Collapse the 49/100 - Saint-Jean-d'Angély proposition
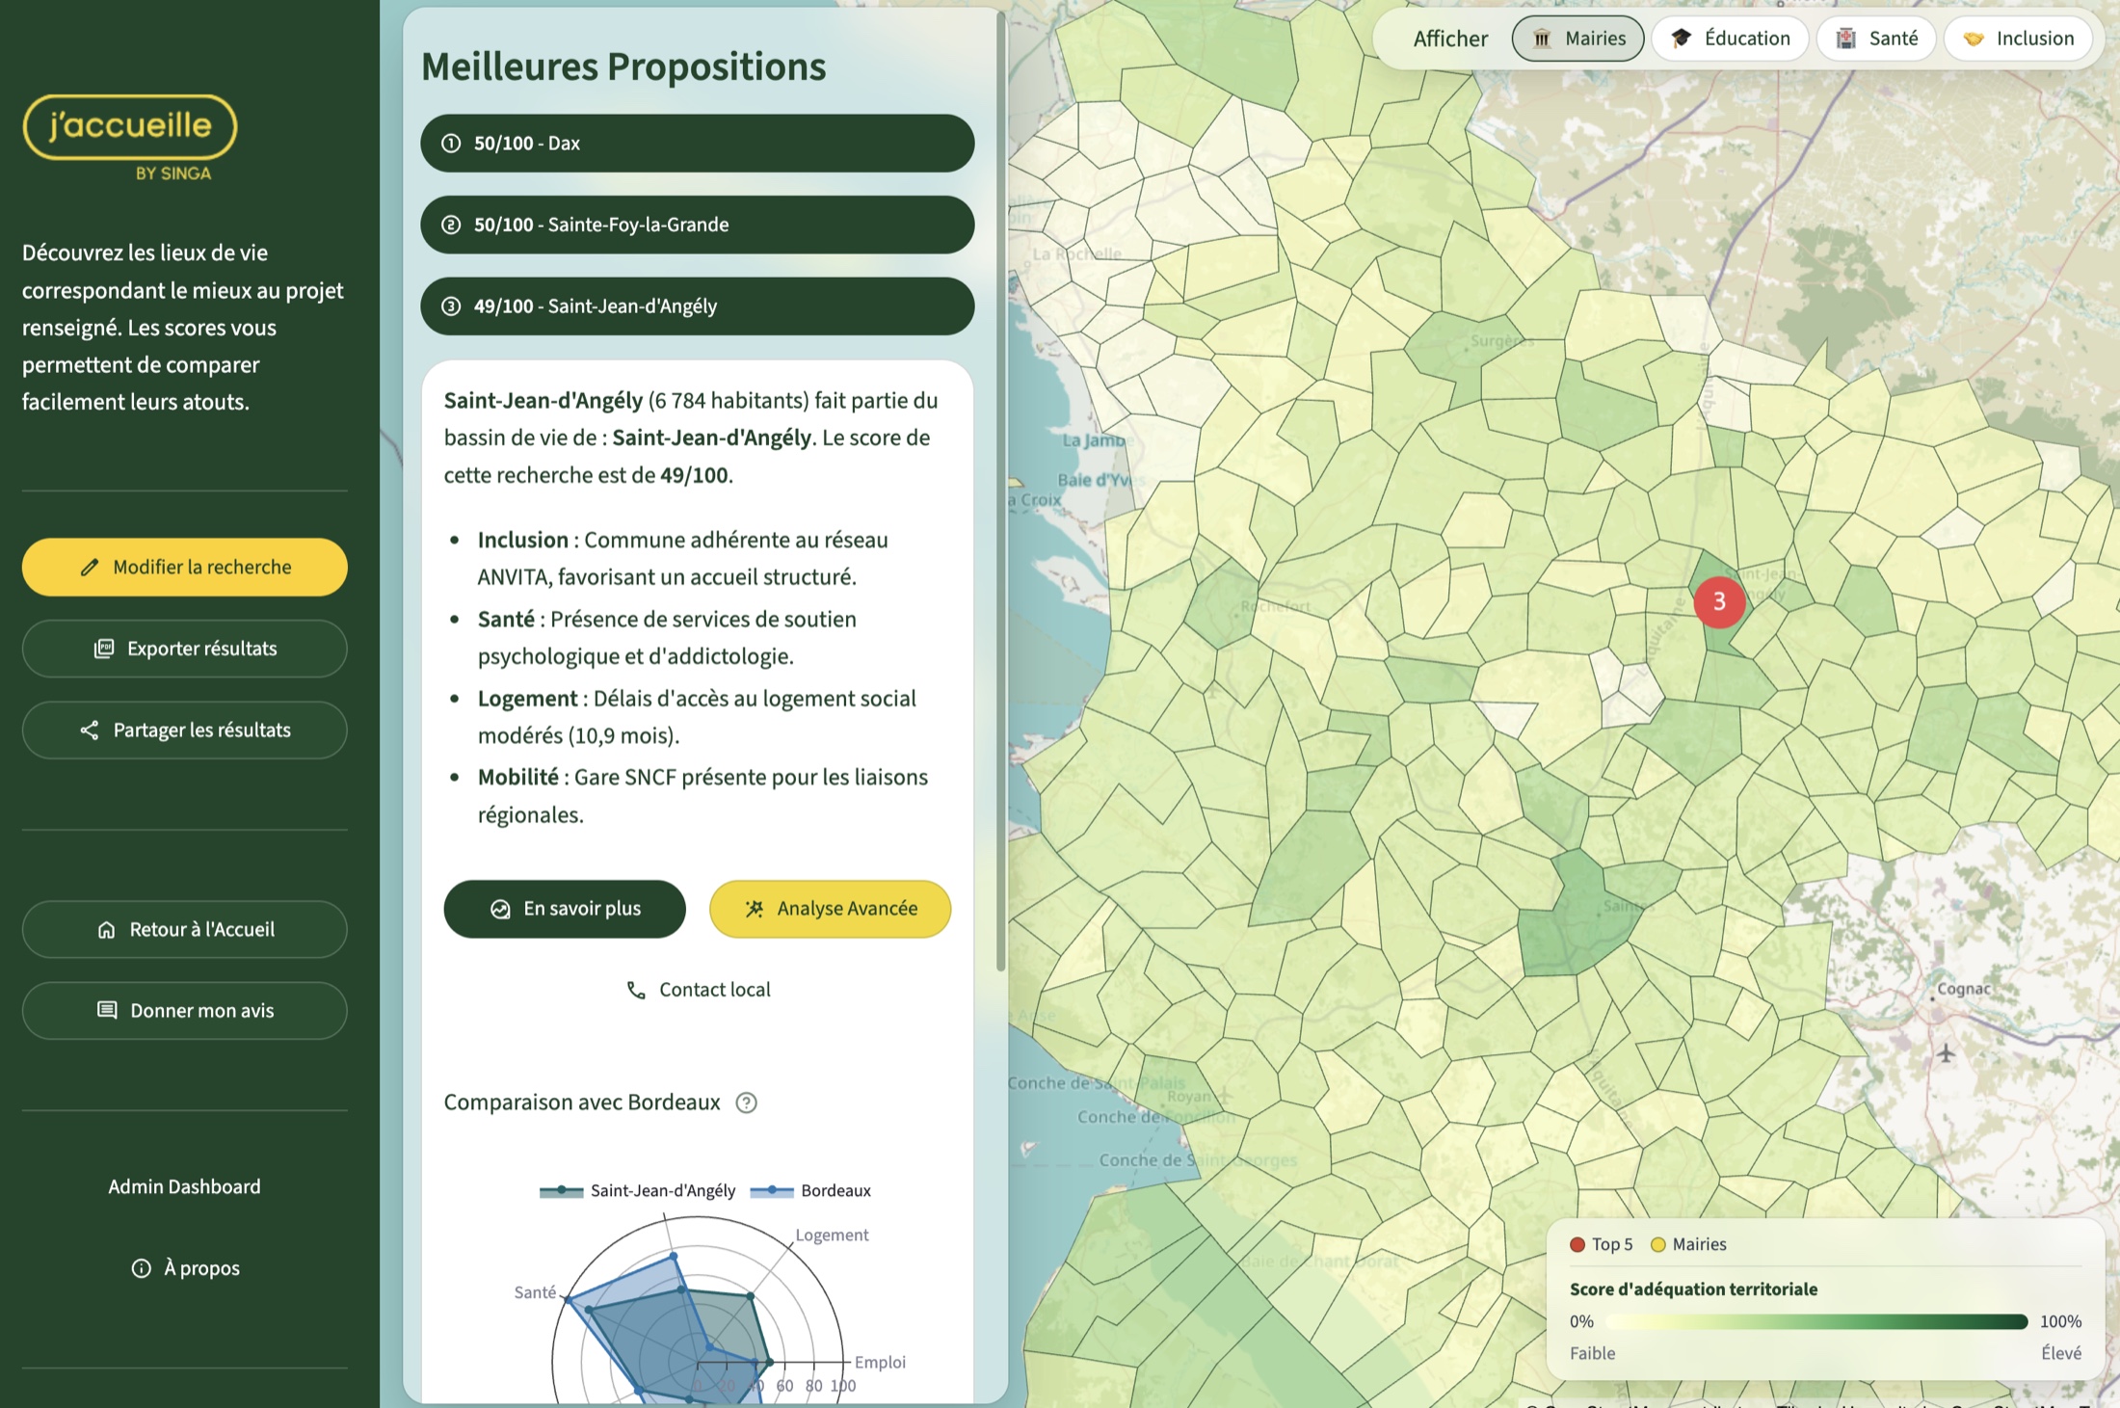 point(698,306)
